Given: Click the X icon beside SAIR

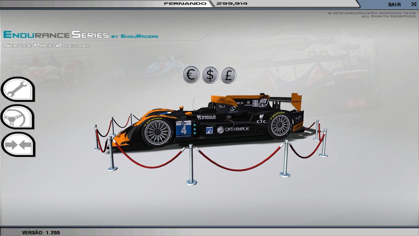Looking at the screenshot, I should tap(414, 4).
